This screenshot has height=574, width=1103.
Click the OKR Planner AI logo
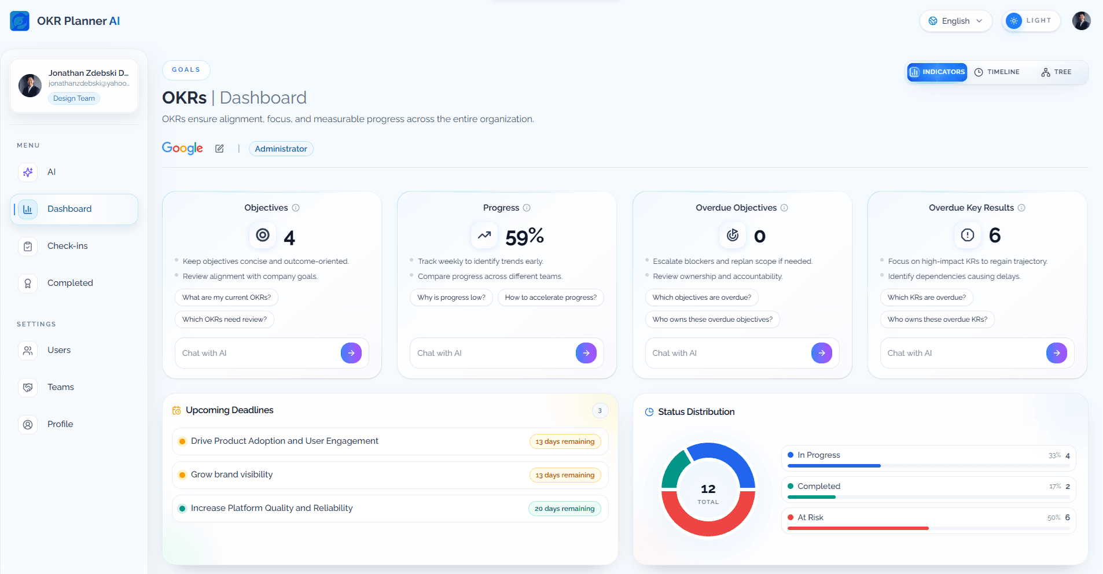coord(19,20)
